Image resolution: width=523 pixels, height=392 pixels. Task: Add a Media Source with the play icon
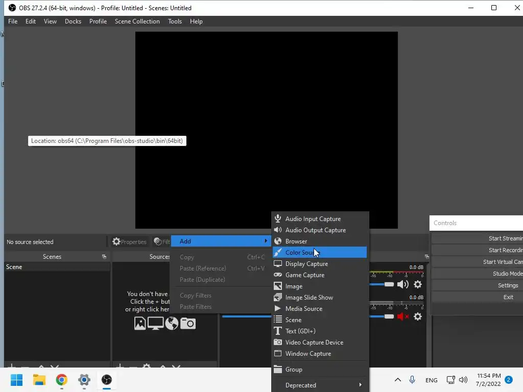coord(320,309)
